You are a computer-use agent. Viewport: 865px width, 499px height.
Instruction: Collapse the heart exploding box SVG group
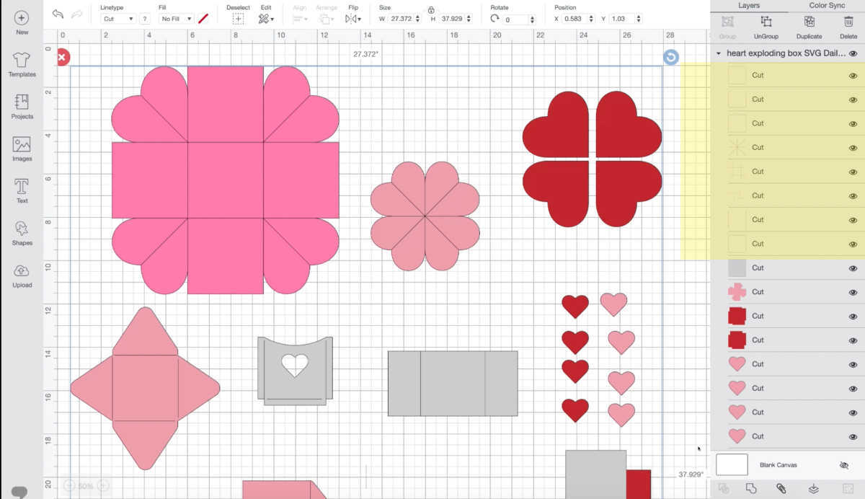pos(718,53)
